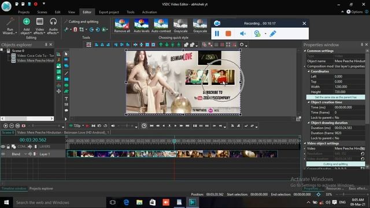Image resolution: width=370 pixels, height=208 pixels.
Task: Open the Edit menu tab
Action: coord(58,12)
